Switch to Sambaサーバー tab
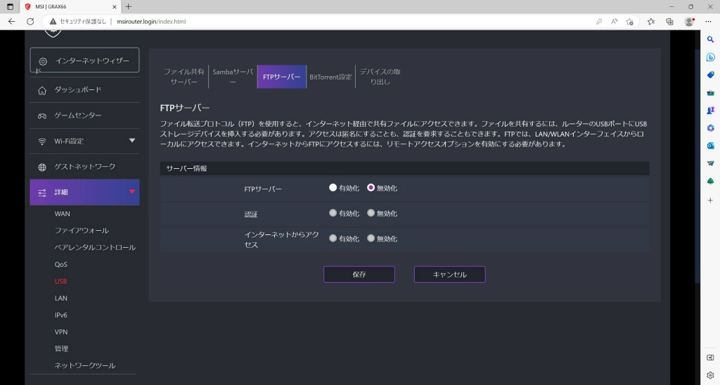The image size is (720, 385). click(233, 77)
